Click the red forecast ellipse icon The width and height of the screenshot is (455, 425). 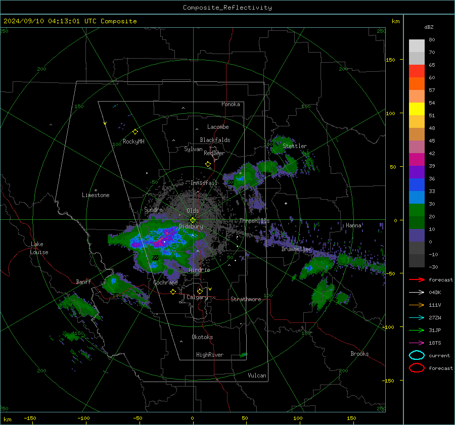tap(417, 368)
